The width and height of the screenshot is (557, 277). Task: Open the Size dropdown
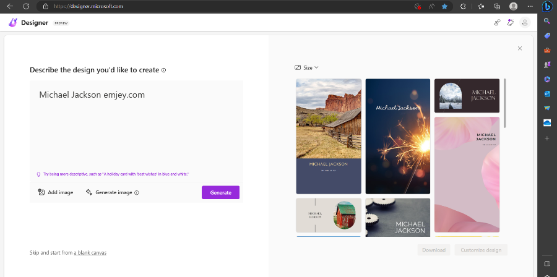[306, 68]
